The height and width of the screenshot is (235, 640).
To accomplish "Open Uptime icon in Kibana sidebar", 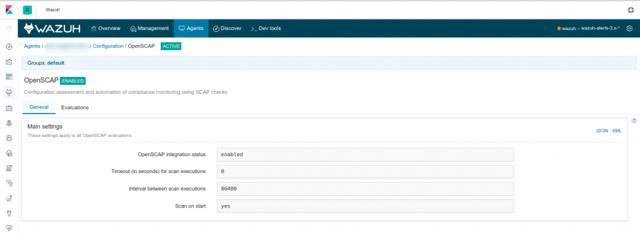I will 9,198.
